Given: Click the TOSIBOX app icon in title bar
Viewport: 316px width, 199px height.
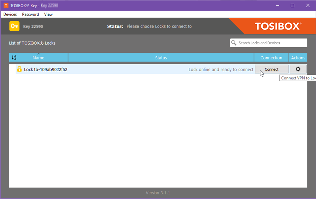Looking at the screenshot, I should click(x=6, y=5).
